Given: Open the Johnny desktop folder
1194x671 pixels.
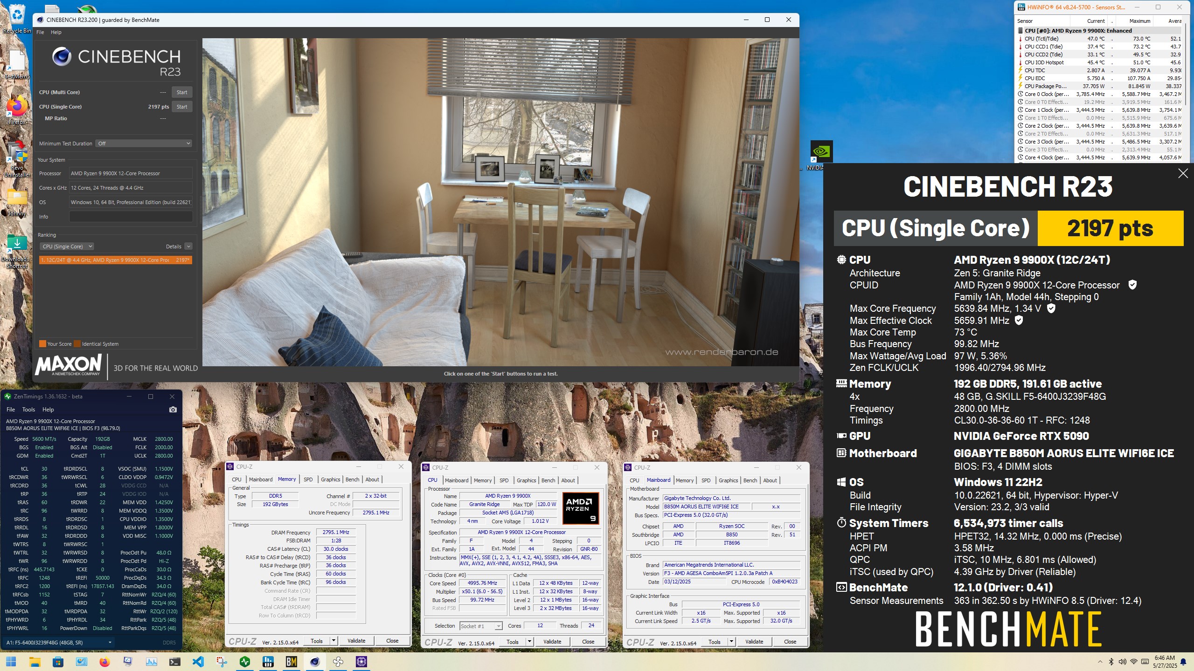Looking at the screenshot, I should (17, 202).
